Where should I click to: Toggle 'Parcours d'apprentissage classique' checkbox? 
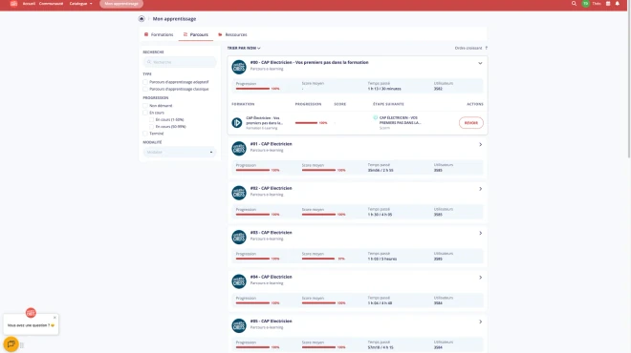pos(145,89)
